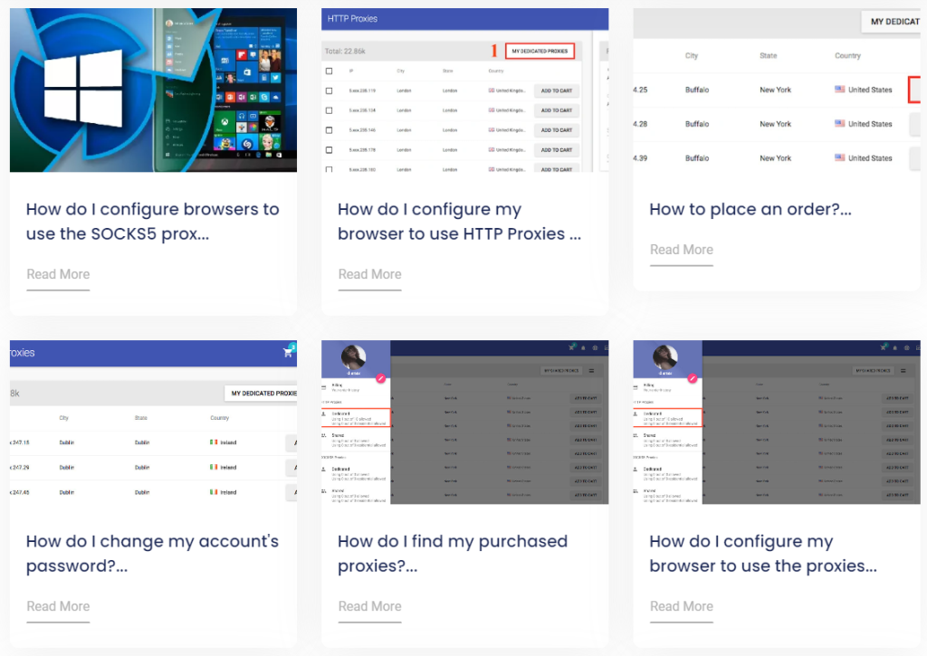Screen dimensions: 927x656
Task: Click the Ireland flag beside the first Dublin row
Action: click(x=215, y=442)
